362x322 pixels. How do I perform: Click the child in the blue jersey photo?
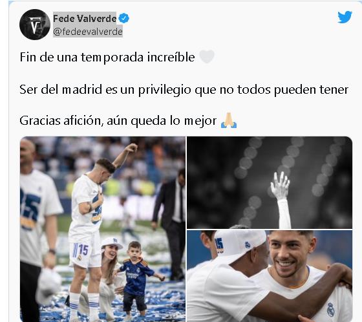(x=137, y=278)
